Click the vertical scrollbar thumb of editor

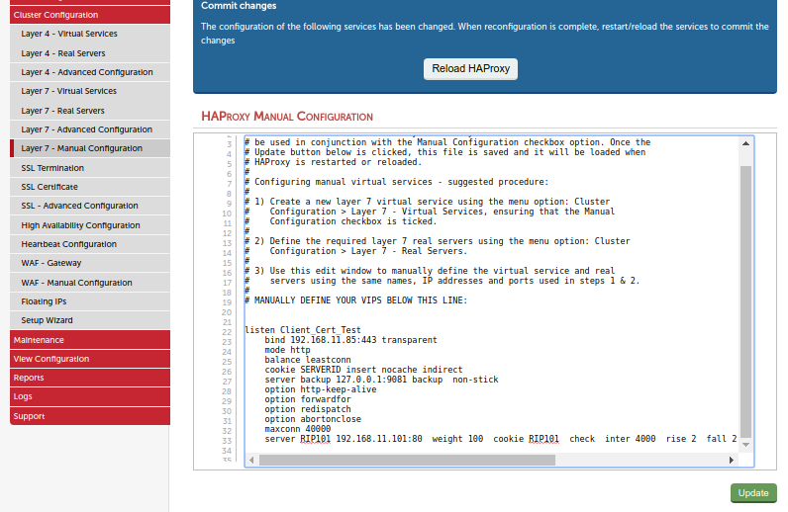(x=745, y=301)
